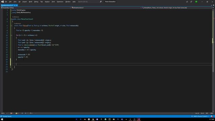This screenshot has width=215, height=121.
Task: Navigate forward with the right arrow
Action: 26,113
